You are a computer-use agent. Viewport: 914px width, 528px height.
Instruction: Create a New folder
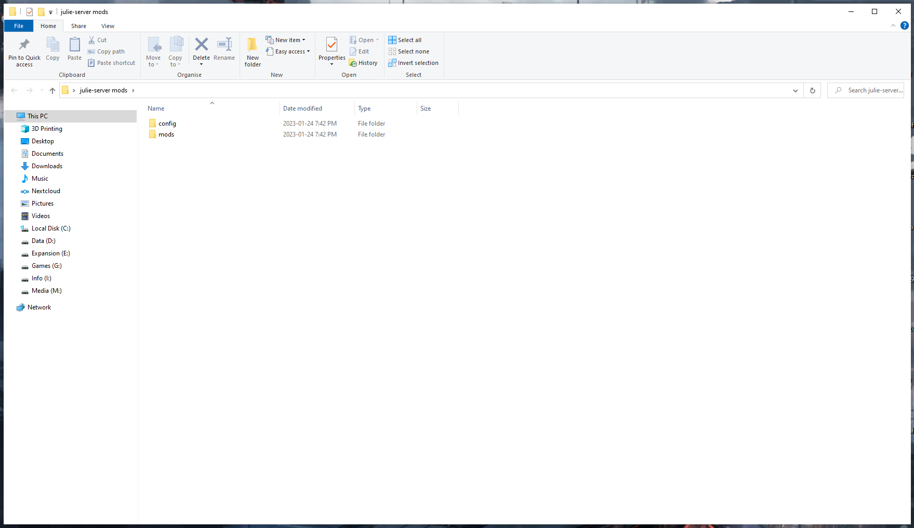tap(252, 51)
